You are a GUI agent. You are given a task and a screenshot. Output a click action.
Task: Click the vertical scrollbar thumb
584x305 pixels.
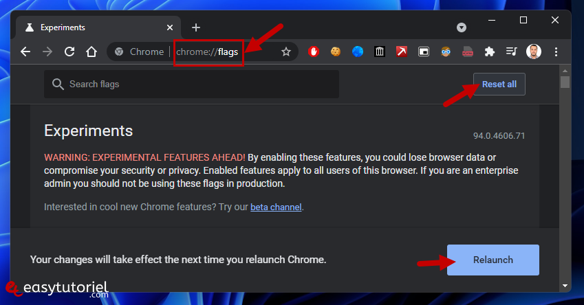coord(565,82)
